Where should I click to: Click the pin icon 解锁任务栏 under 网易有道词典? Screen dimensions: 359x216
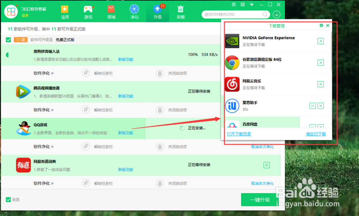coord(86,183)
